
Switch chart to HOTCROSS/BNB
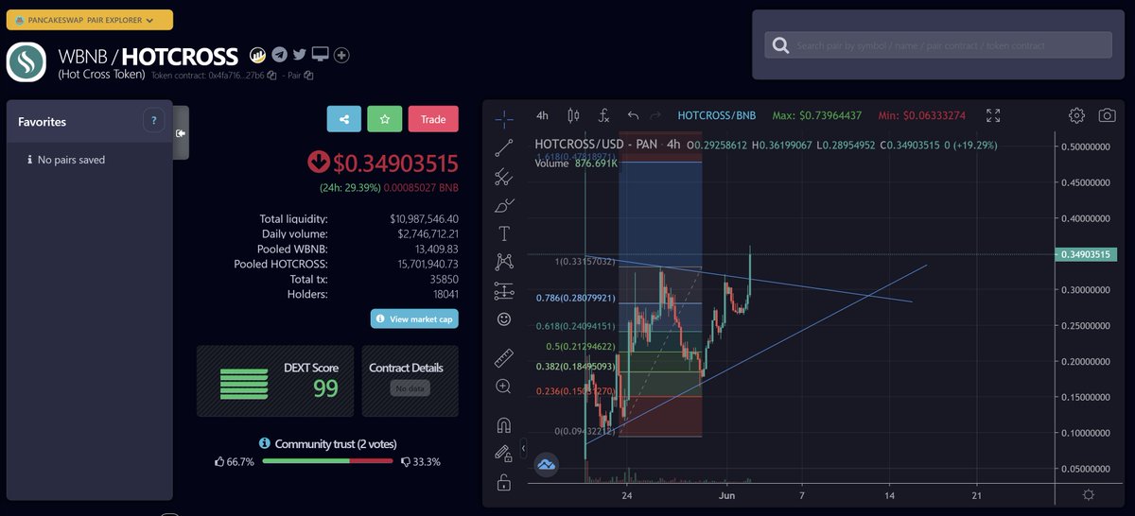(x=717, y=115)
